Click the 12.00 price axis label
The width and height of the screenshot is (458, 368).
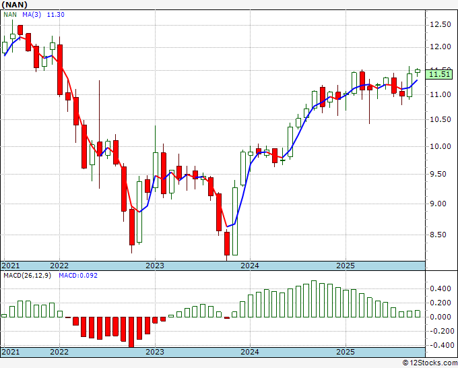(x=440, y=47)
